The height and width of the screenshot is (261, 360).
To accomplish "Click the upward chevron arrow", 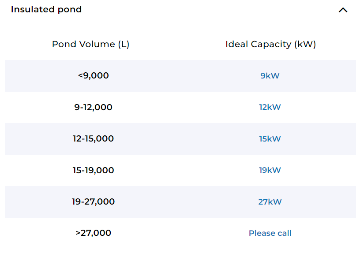I will click(343, 10).
